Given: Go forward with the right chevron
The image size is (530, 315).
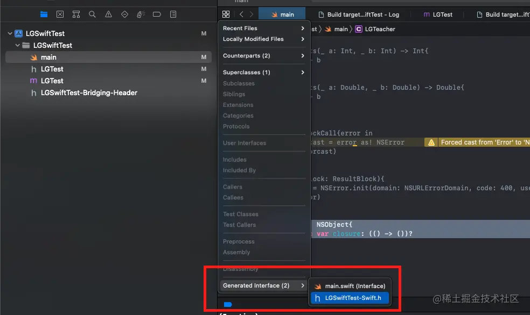Looking at the screenshot, I should coord(252,14).
